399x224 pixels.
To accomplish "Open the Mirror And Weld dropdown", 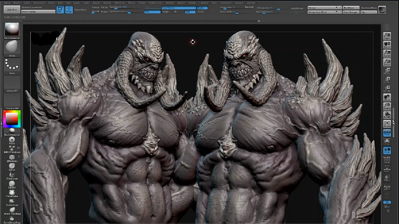I will 324,12.
